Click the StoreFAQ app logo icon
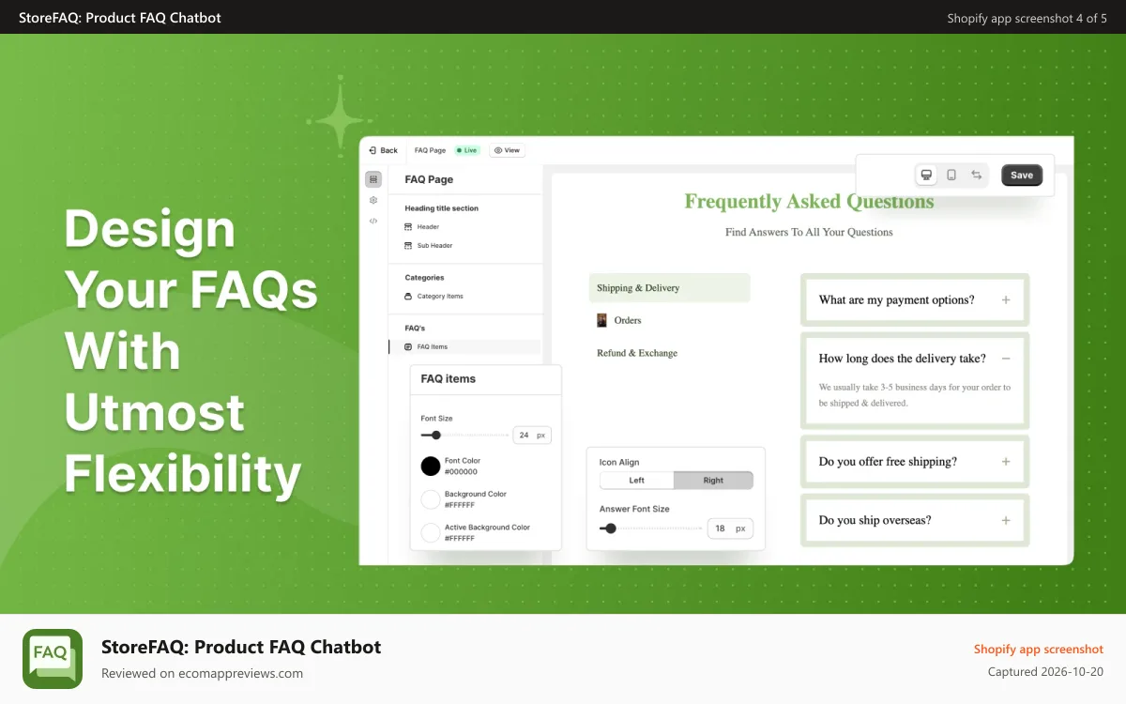This screenshot has height=704, width=1126. (x=53, y=659)
